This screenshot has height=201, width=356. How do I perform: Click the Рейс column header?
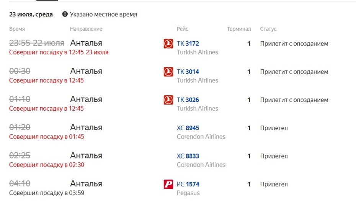[x=183, y=29]
